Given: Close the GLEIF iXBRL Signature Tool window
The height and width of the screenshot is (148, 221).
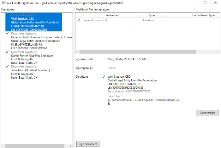Looking at the screenshot, I should click(x=215, y=3).
